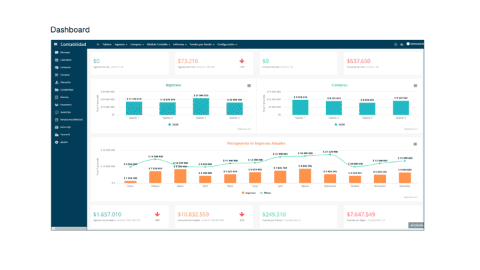480x270 pixels.
Task: Select the $249.310 Cuentas por Cobrar card
Action: pos(299,217)
